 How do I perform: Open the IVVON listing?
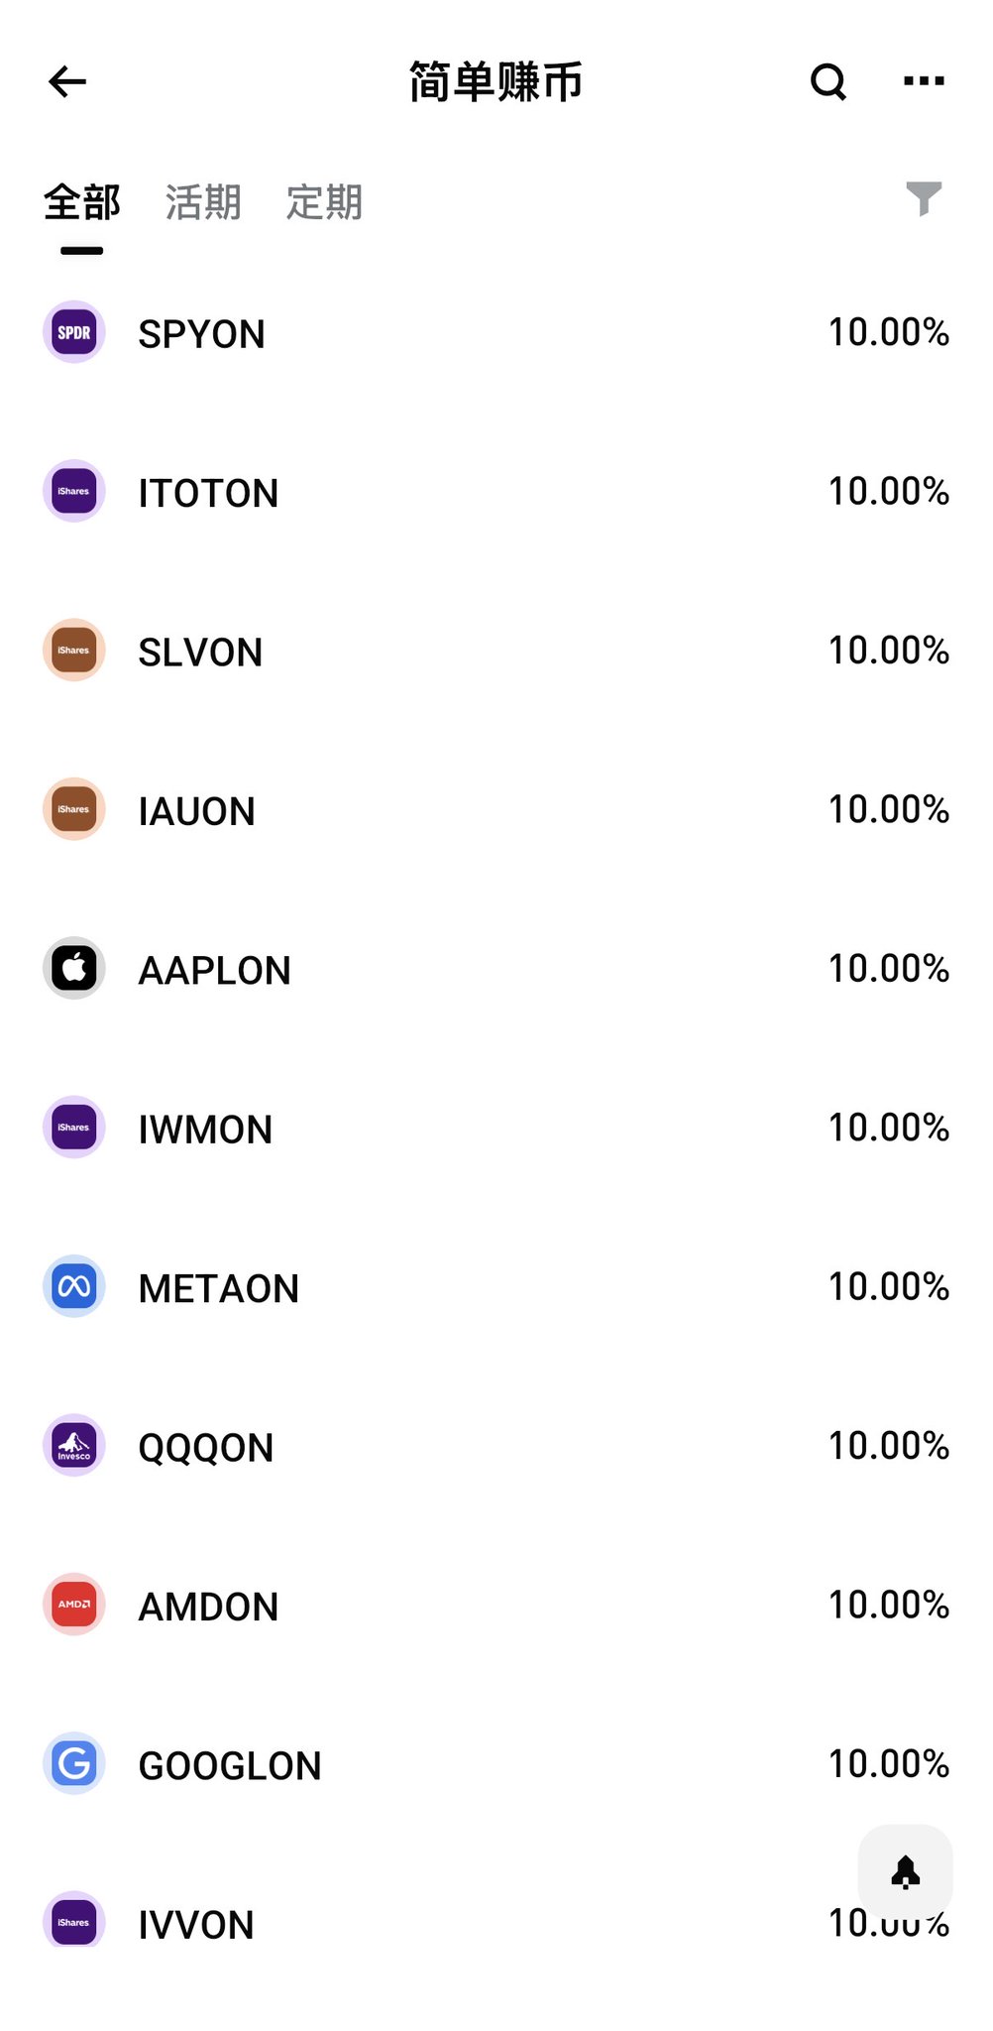496,1923
